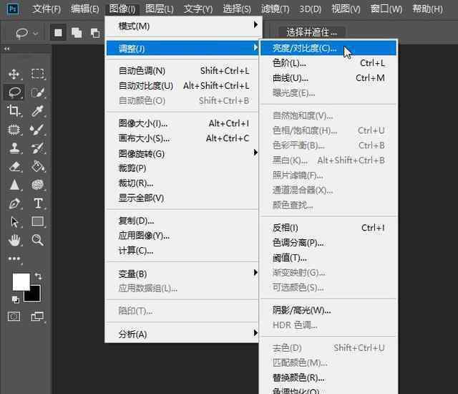The height and width of the screenshot is (394, 458).
Task: Select the Zoom tool
Action: pyautogui.click(x=38, y=240)
